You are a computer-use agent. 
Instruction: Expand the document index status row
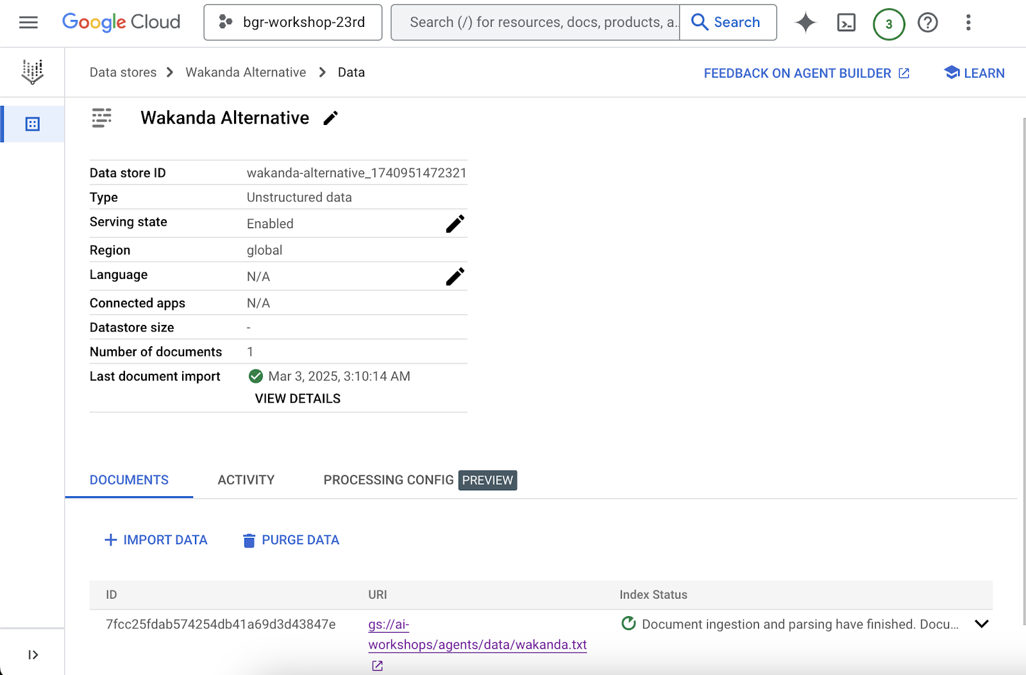[981, 624]
